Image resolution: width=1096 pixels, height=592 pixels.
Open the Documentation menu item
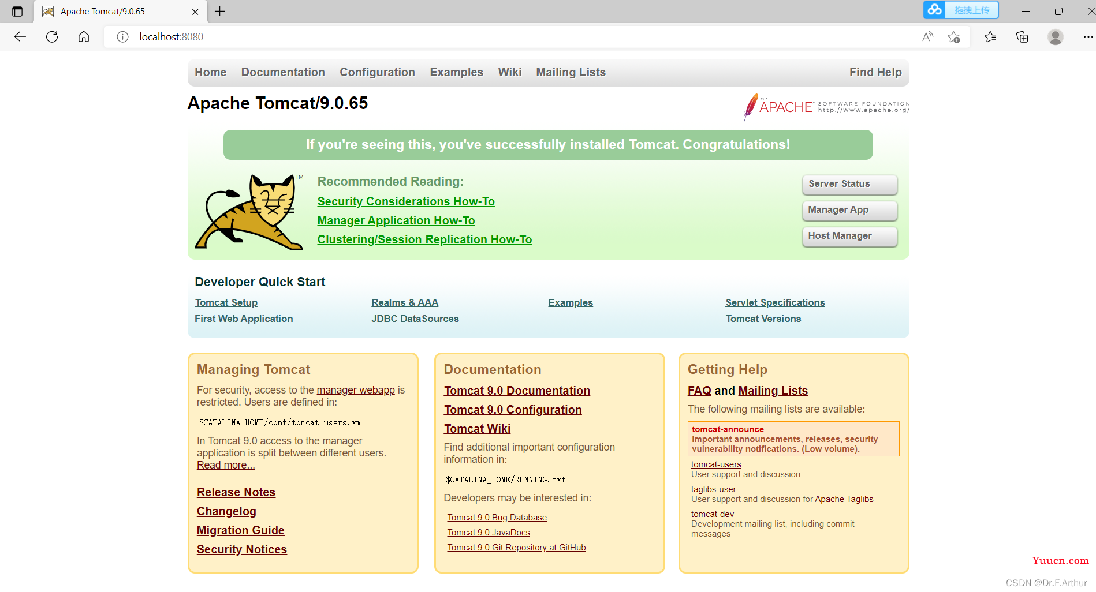(283, 72)
